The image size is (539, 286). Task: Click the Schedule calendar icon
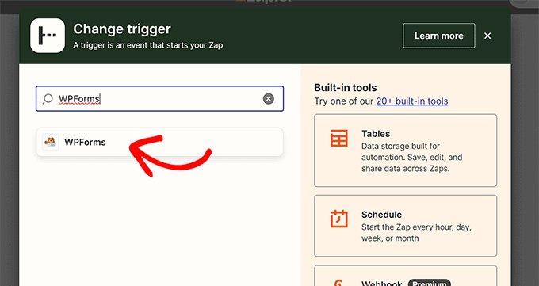339,219
